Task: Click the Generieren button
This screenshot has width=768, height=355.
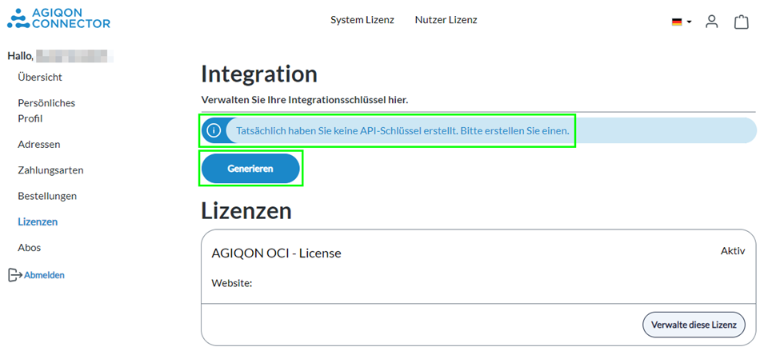Action: click(x=250, y=169)
